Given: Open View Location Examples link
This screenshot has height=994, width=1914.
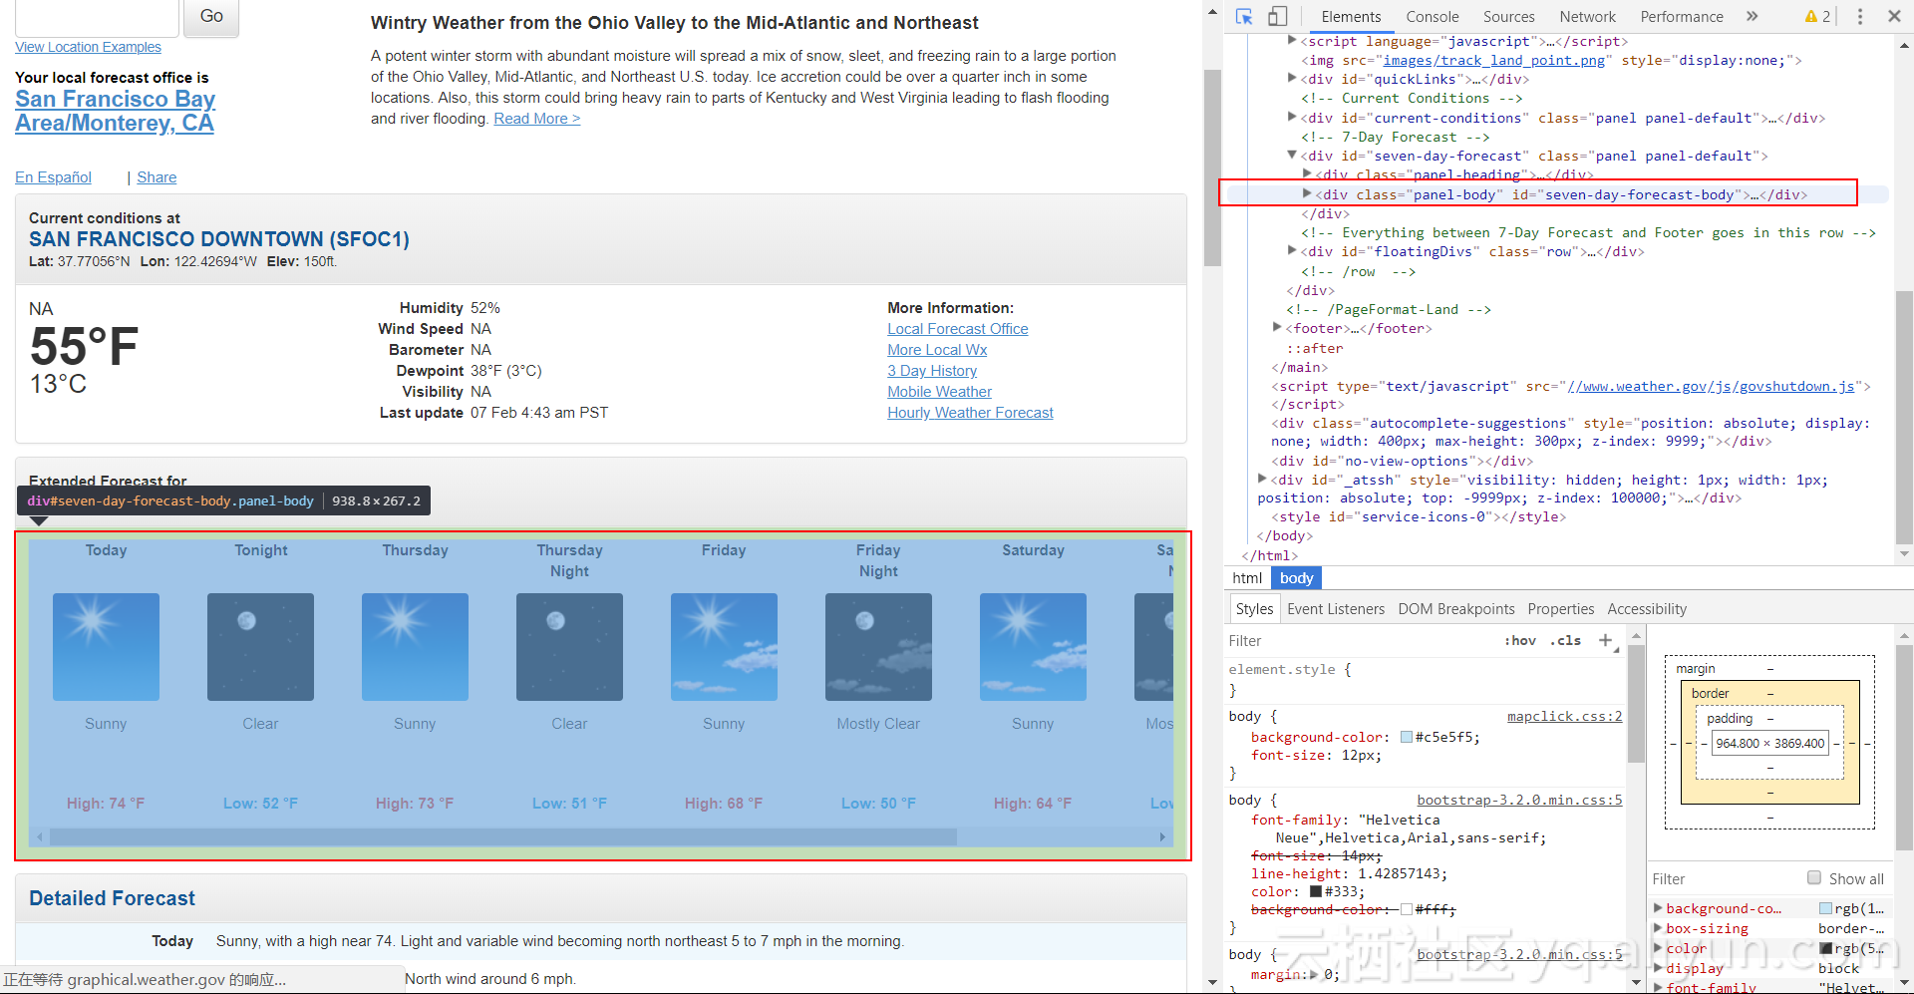Looking at the screenshot, I should 88,47.
